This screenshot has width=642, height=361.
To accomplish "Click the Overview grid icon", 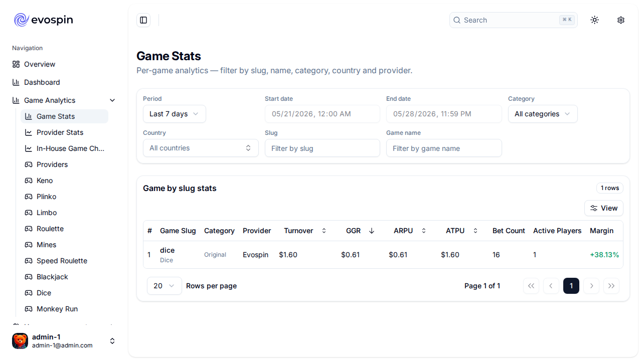I will pos(16,64).
